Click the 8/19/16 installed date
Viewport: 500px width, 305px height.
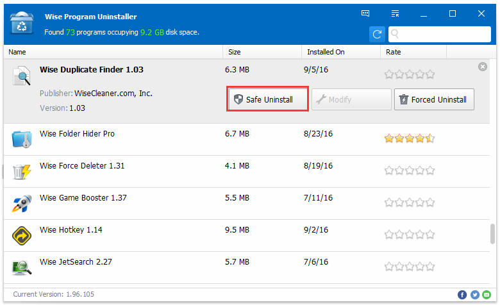318,166
